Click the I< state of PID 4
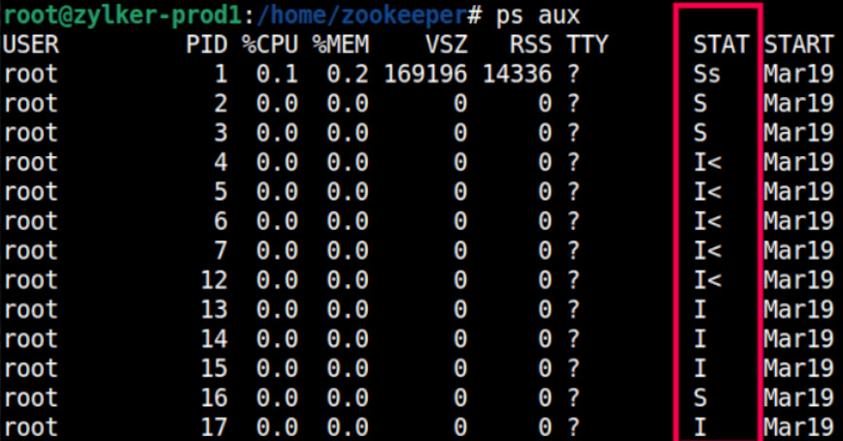 click(707, 162)
